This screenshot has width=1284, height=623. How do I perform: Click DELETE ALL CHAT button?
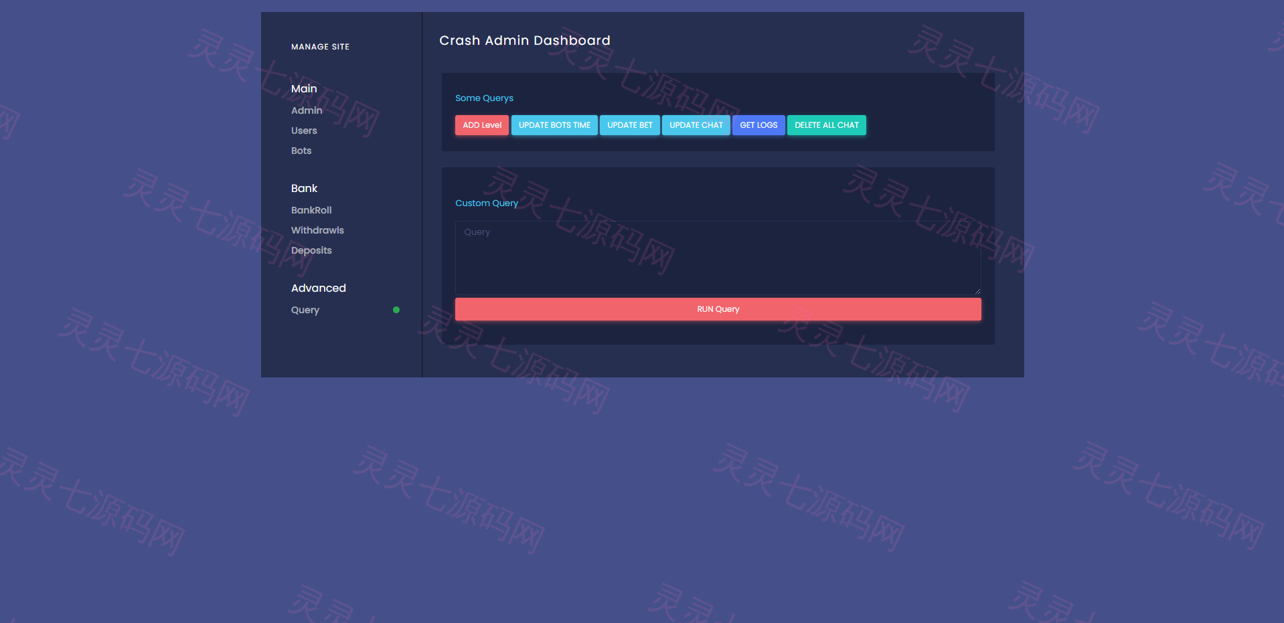click(x=827, y=125)
